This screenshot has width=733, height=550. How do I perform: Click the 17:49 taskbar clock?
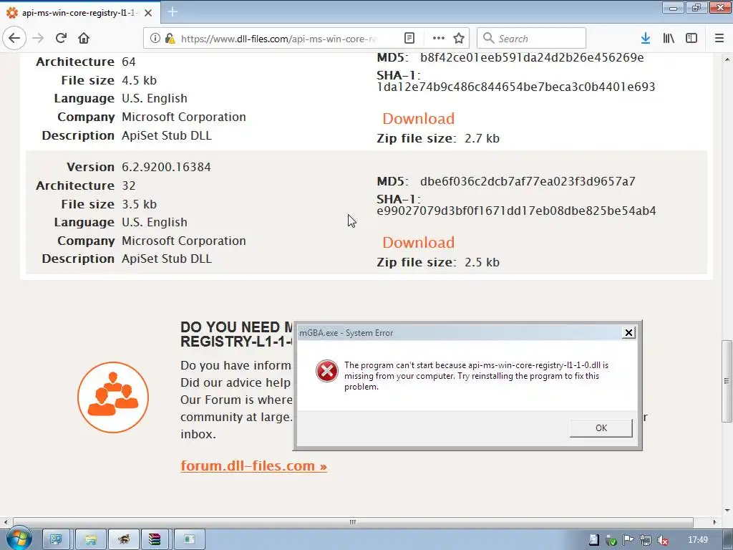point(697,540)
